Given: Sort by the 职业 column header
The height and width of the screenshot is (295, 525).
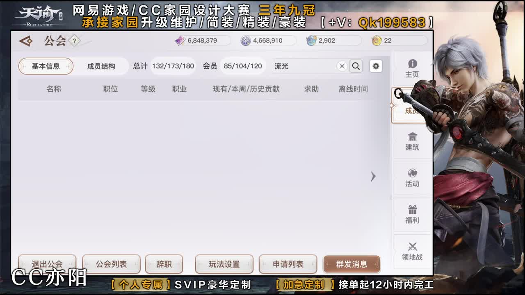Looking at the screenshot, I should pos(179,89).
